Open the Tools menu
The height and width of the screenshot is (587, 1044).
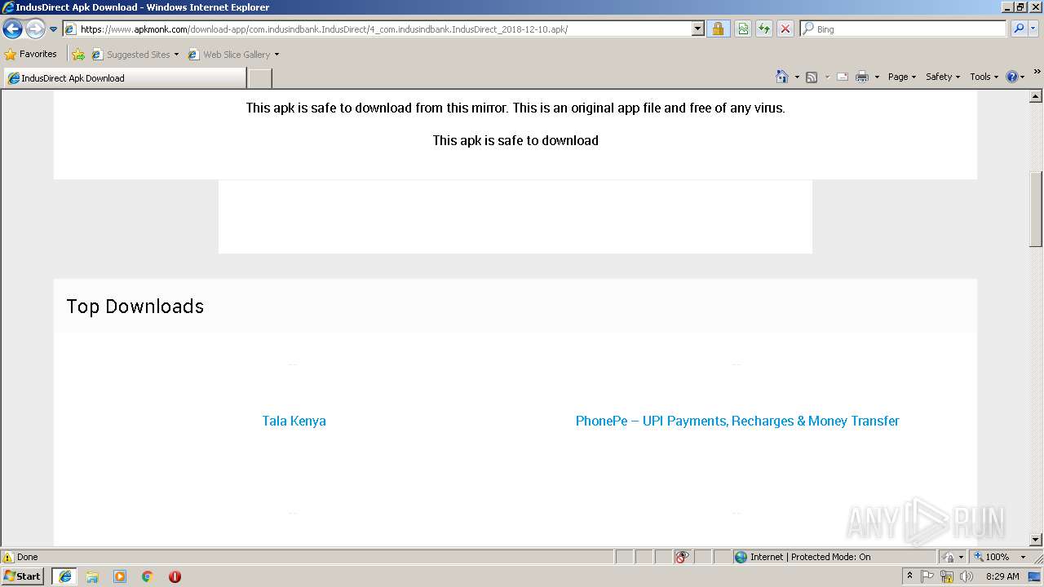pos(984,77)
